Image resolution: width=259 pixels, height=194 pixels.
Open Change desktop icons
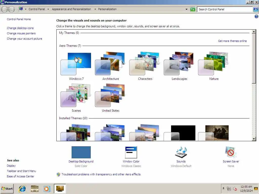coord(20,28)
